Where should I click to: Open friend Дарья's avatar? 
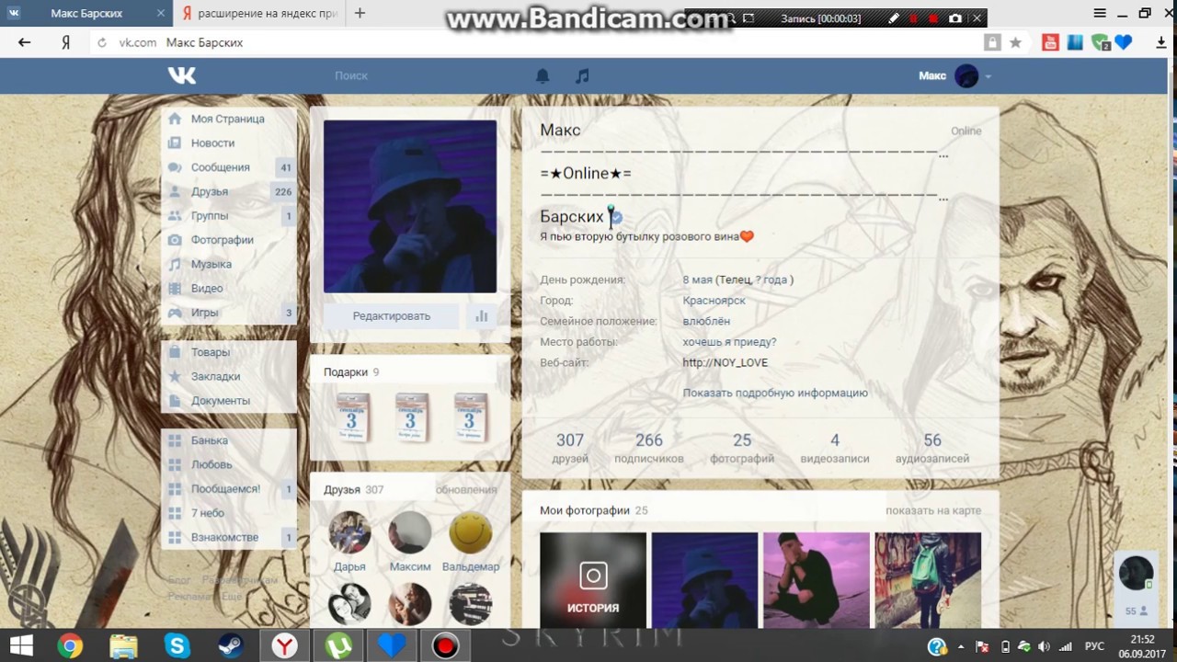(x=349, y=532)
